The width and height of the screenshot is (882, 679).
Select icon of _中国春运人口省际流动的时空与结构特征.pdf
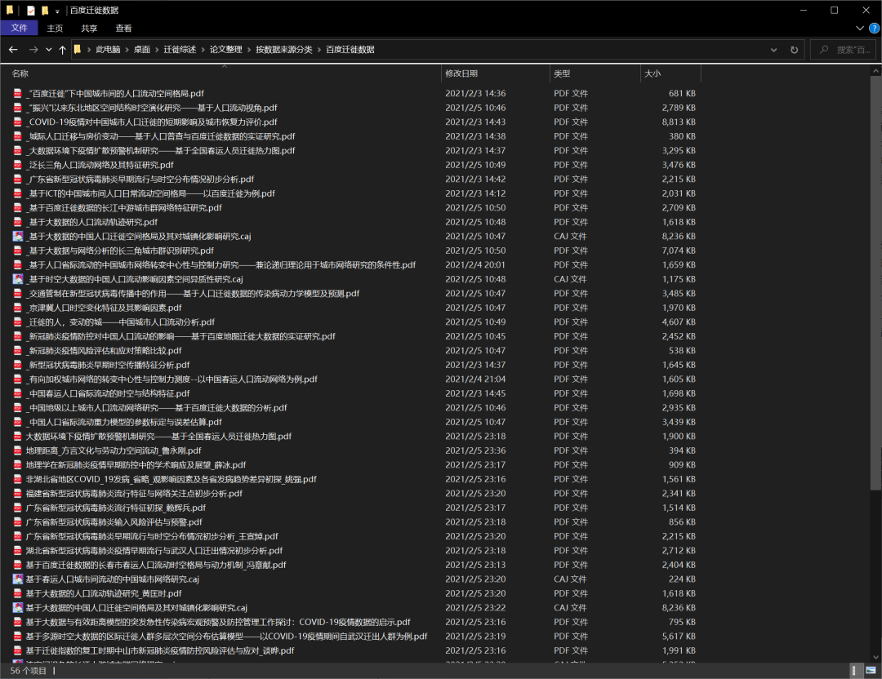18,393
